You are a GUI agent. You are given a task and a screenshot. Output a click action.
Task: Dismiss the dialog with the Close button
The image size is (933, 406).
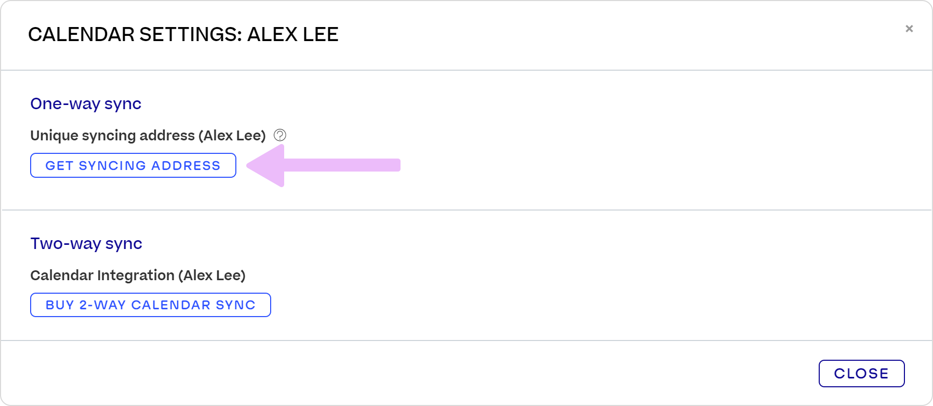coord(861,373)
